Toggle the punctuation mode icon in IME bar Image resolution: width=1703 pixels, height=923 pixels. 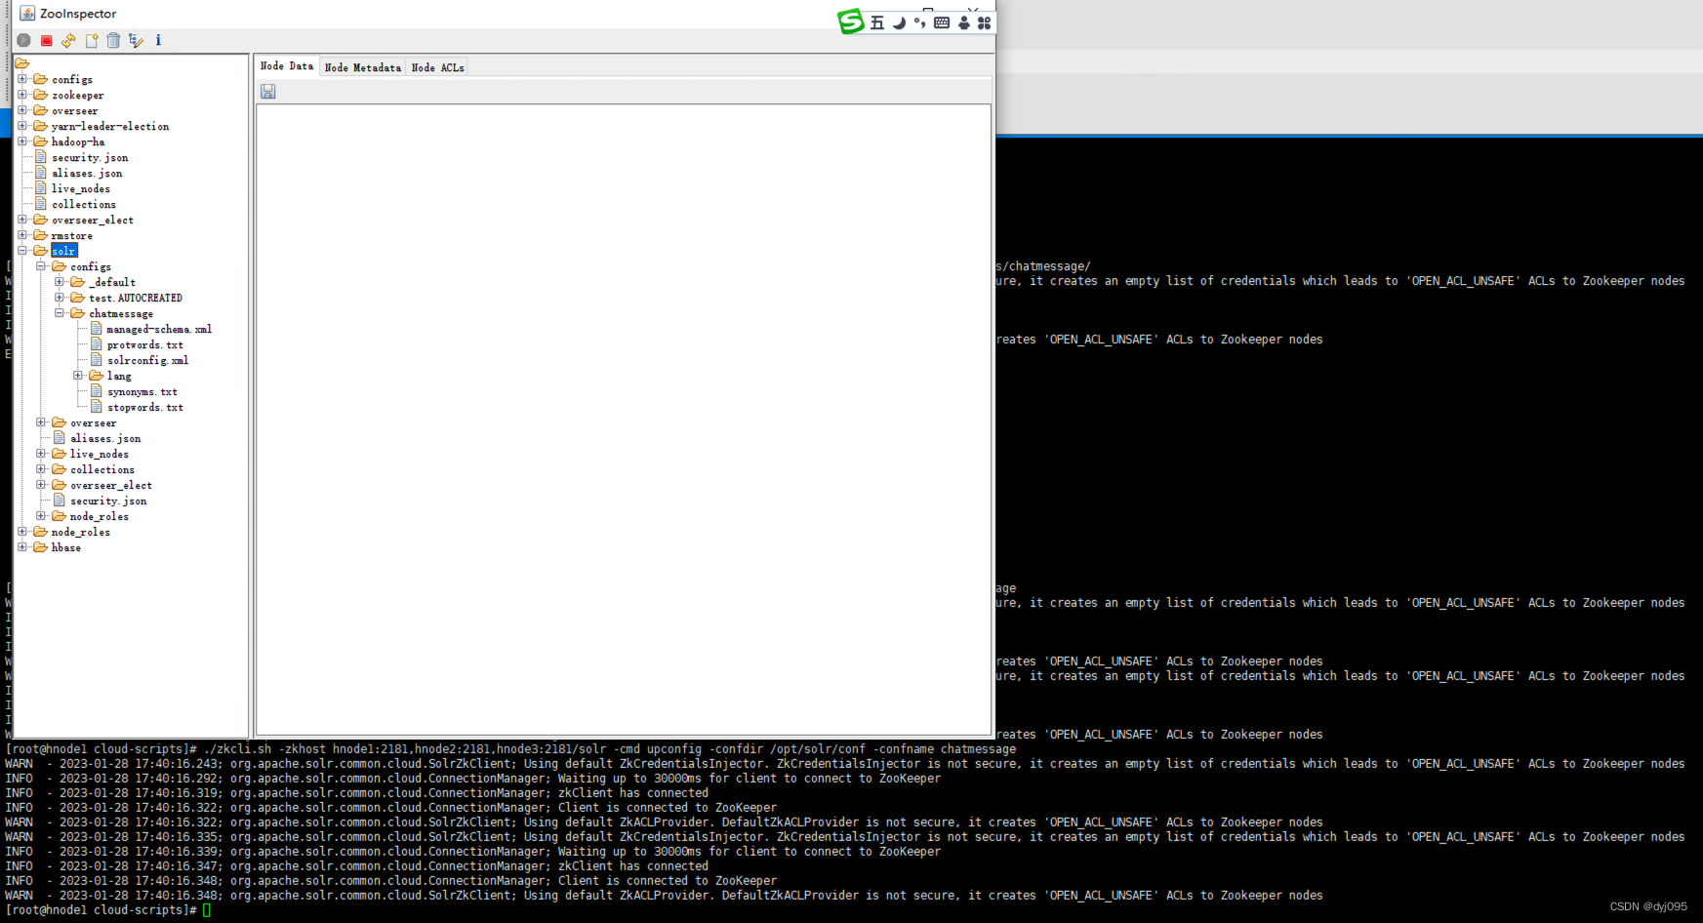(919, 22)
